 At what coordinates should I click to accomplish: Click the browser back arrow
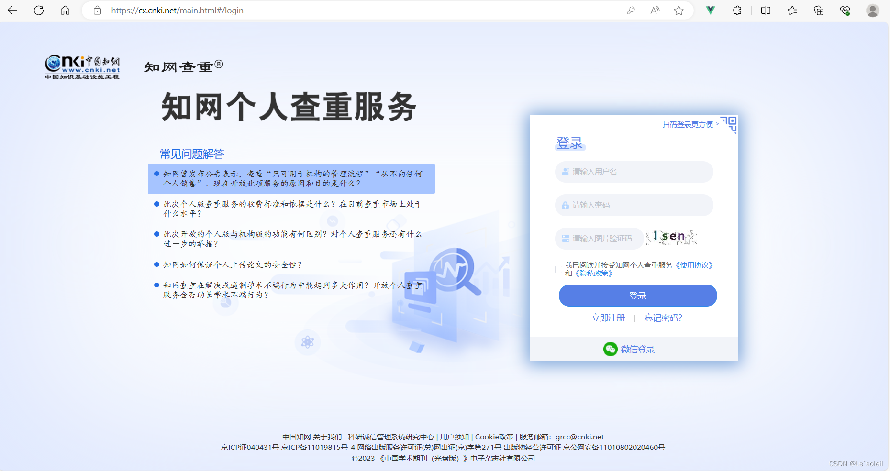[x=12, y=10]
